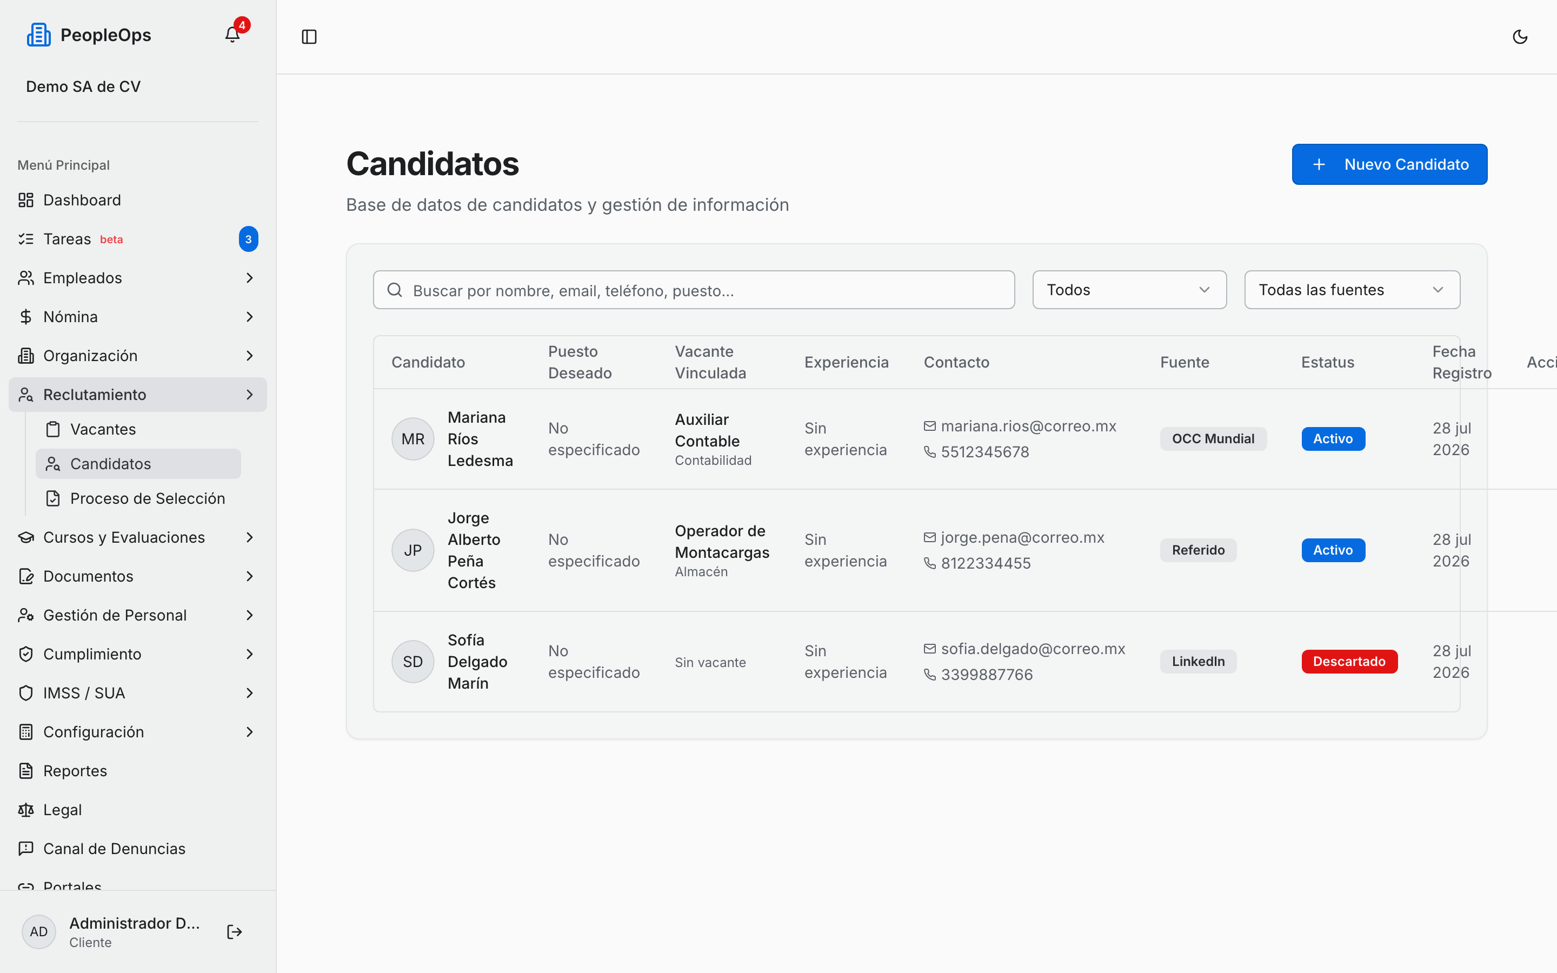Click the Administrador profile name
The height and width of the screenshot is (973, 1557).
coord(135,923)
